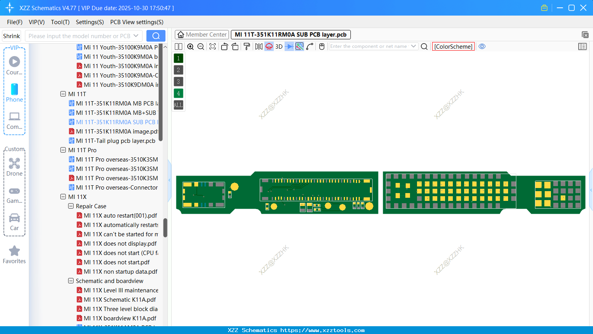
Task: Switch to the MI 11T-351K11RM0A SUB PCB tab
Action: pos(290,35)
